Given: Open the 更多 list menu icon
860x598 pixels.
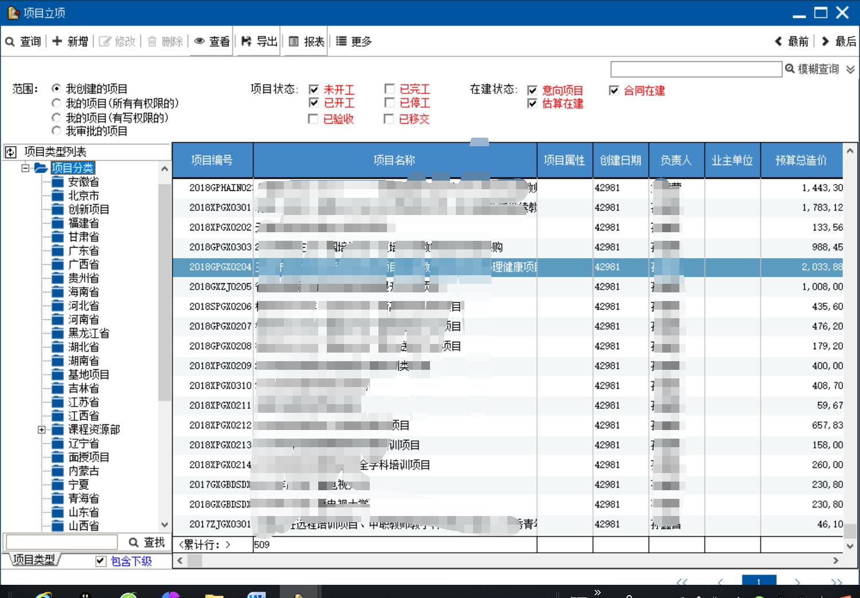Looking at the screenshot, I should click(341, 41).
